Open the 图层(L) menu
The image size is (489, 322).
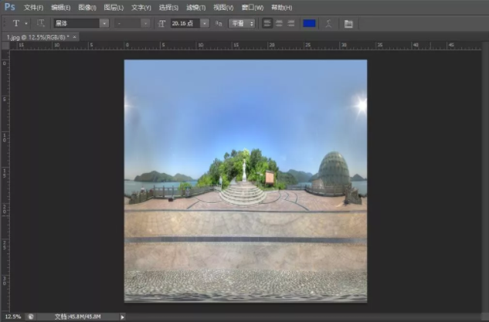pos(114,8)
